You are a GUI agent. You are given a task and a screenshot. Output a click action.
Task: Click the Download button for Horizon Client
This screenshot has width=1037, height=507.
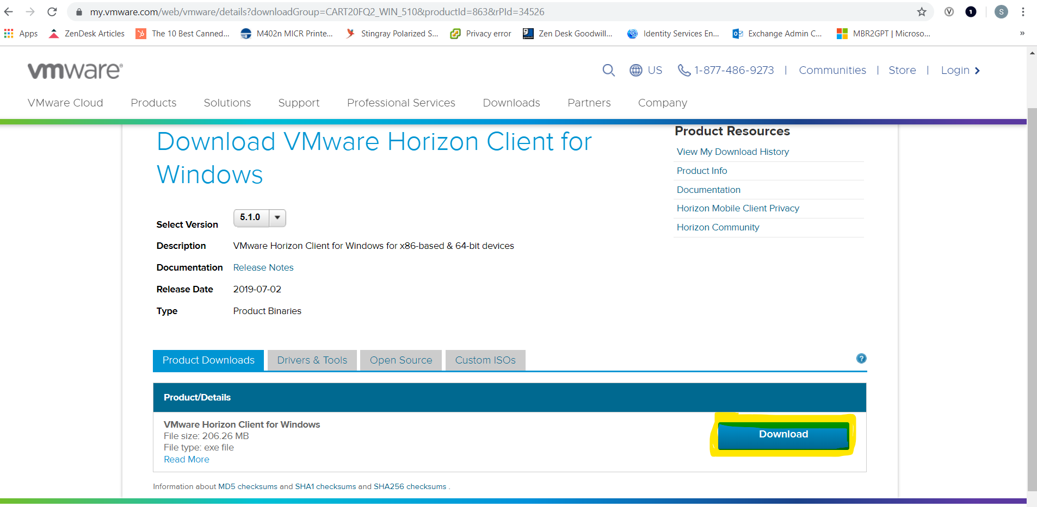click(x=783, y=434)
